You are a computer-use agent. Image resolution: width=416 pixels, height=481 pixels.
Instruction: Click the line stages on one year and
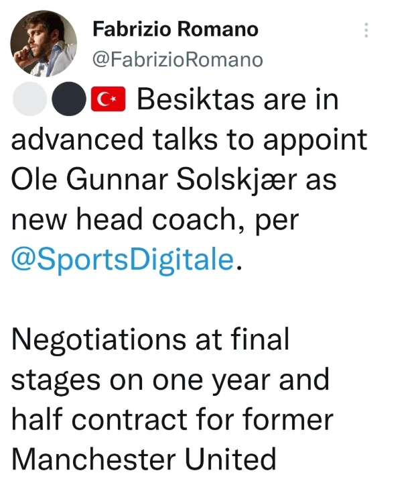(x=170, y=380)
